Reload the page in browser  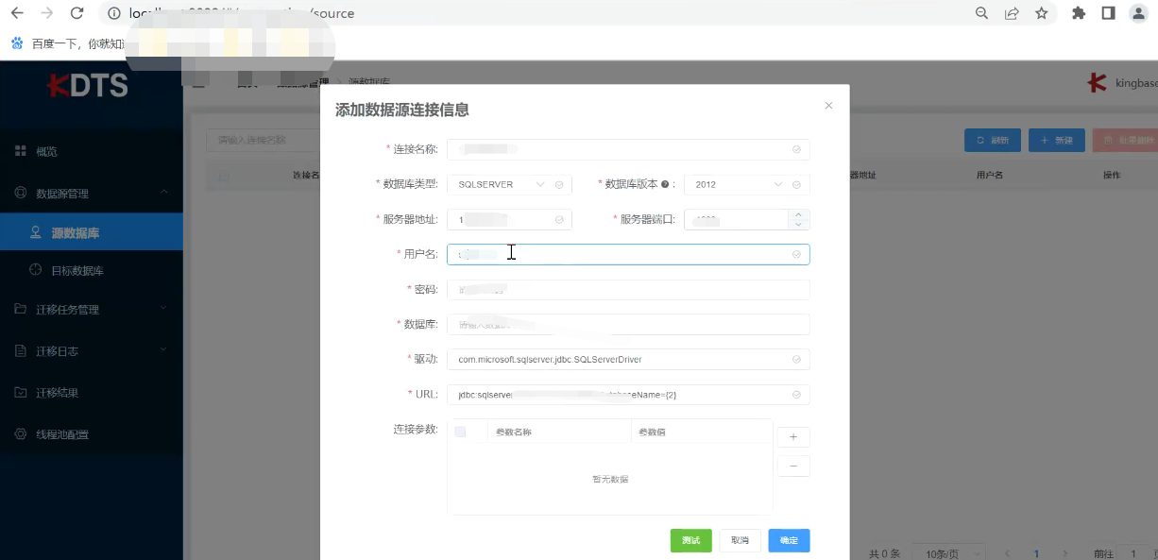click(x=77, y=13)
